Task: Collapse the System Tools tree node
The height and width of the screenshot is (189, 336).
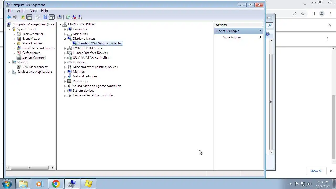Action: point(9,29)
